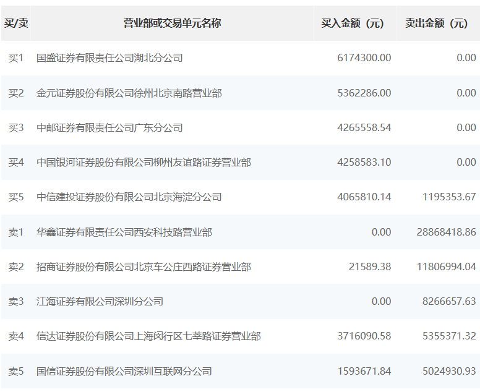This screenshot has width=480, height=392.
Task: Click sell amount 1195353.67
Action: click(449, 197)
